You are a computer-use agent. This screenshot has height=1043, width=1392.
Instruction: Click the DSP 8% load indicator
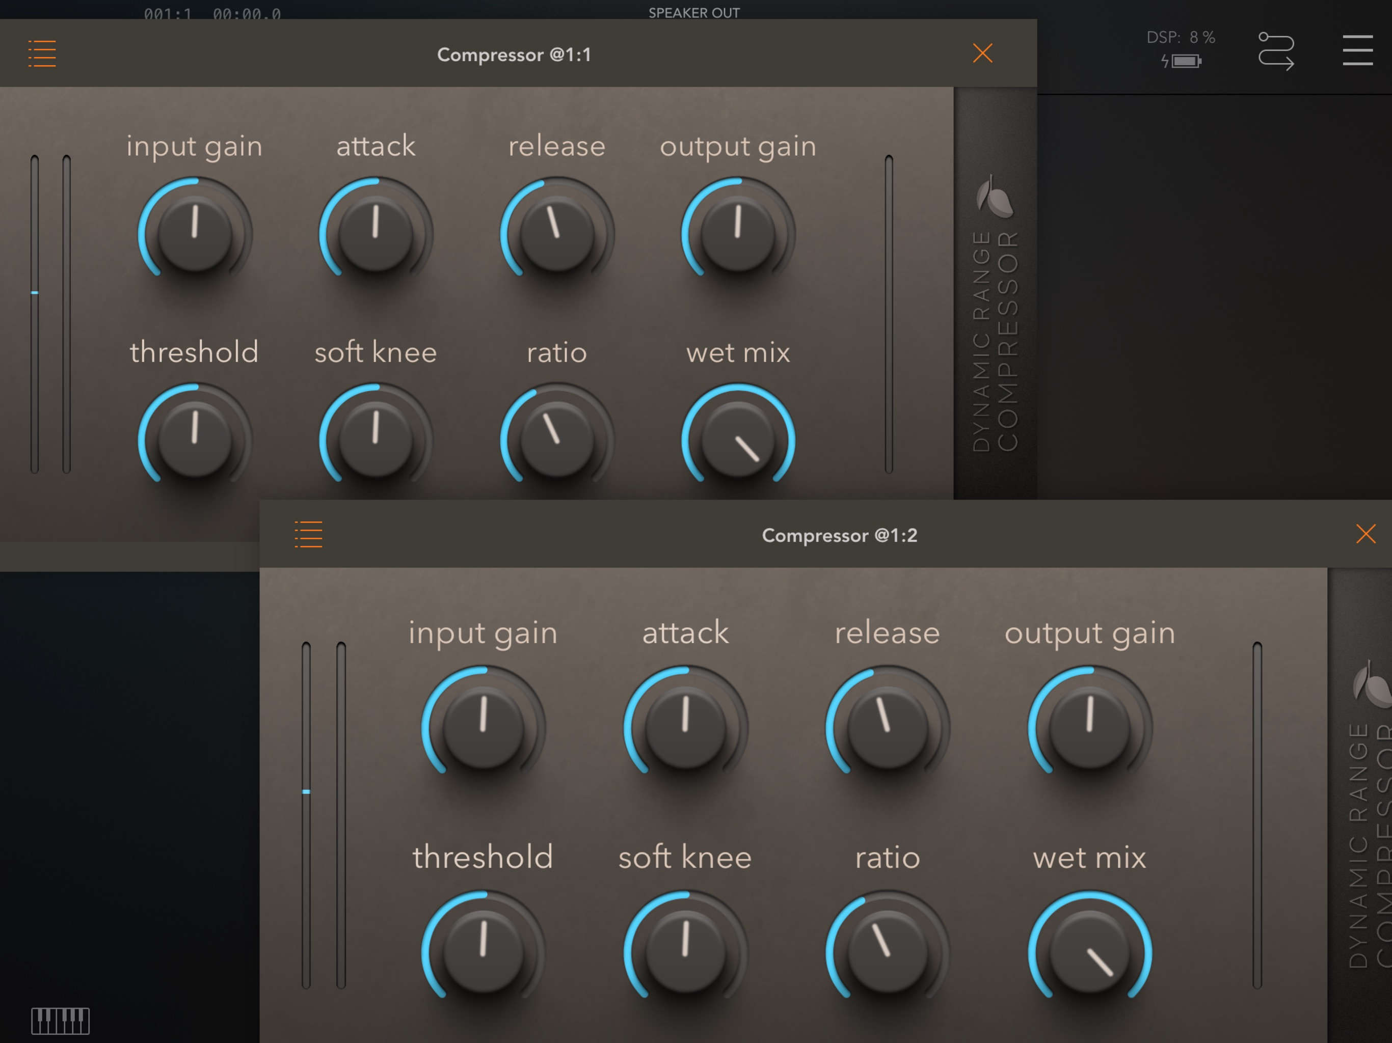1180,38
